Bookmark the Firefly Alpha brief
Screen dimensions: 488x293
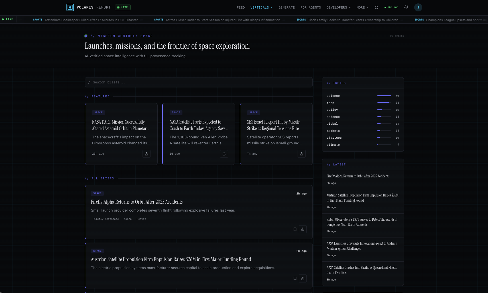click(295, 229)
